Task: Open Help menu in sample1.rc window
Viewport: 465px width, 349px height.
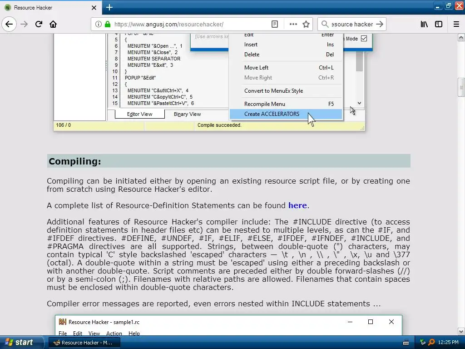Action: (x=134, y=333)
